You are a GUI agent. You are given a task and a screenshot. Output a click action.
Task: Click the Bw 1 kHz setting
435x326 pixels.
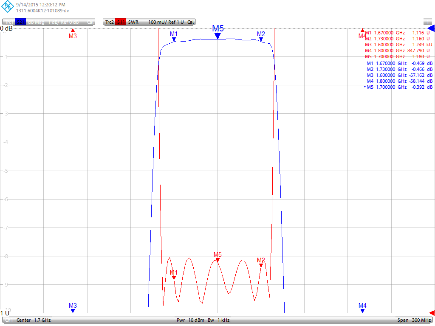219,320
